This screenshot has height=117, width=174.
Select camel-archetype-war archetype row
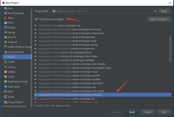[x=103, y=49]
